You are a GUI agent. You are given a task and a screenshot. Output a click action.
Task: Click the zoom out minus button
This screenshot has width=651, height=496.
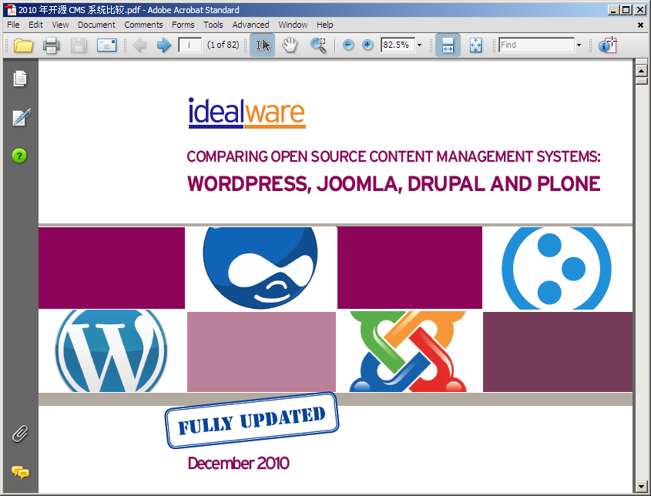click(348, 45)
